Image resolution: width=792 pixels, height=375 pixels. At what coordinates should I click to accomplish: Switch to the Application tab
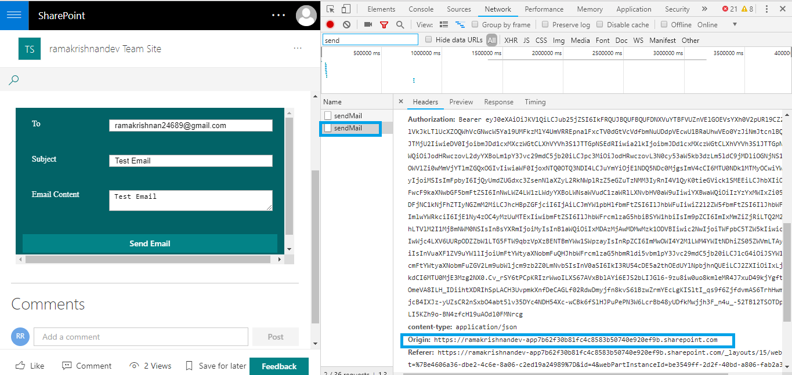click(634, 9)
